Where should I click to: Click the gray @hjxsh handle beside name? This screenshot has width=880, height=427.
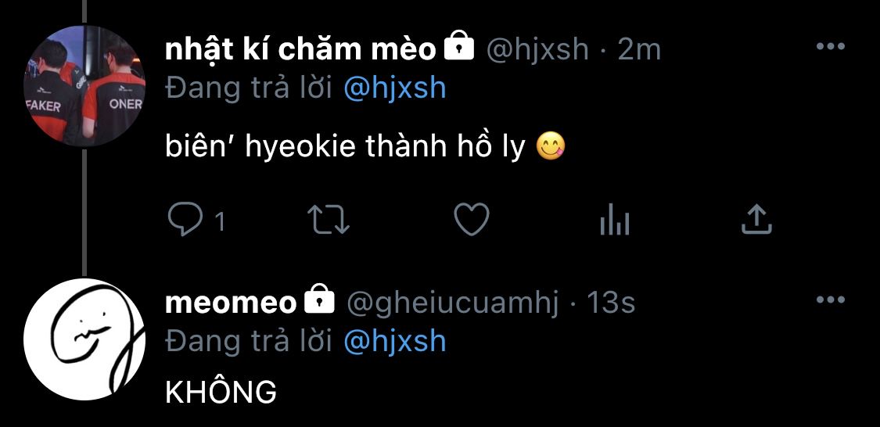point(537,51)
